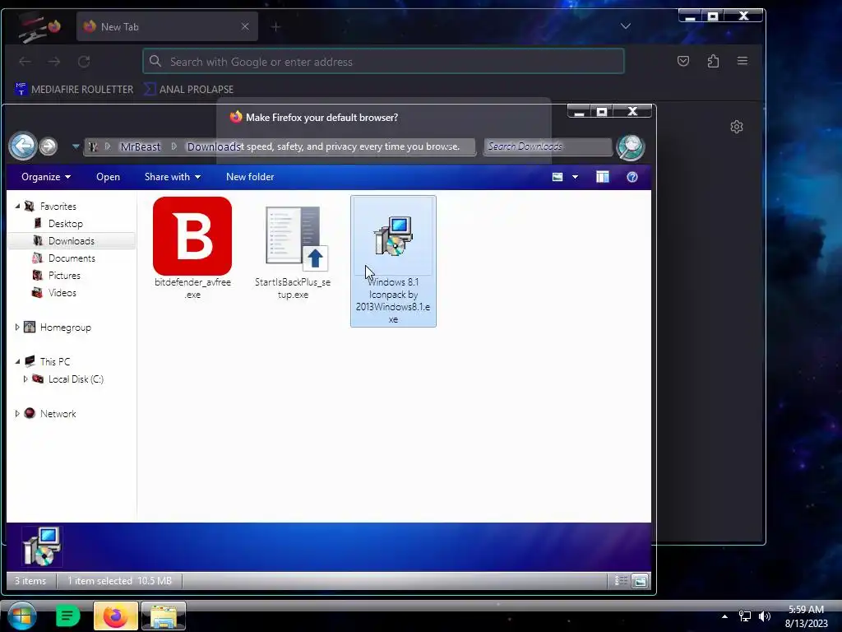Open the Firefox extensions puzzle icon

coord(713,61)
